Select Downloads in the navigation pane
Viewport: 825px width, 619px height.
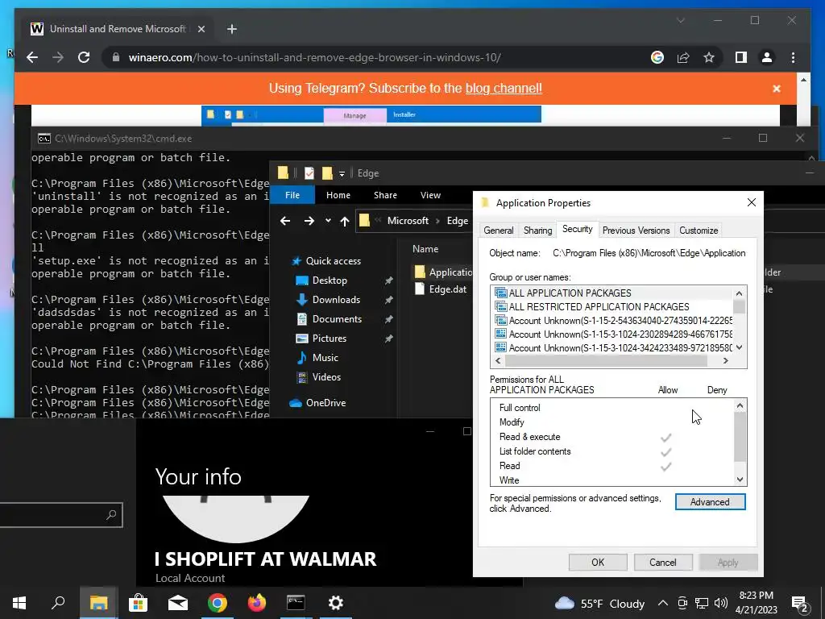click(x=336, y=300)
